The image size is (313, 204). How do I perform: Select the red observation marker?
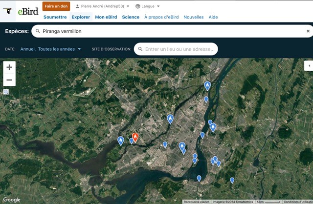pyautogui.click(x=135, y=137)
